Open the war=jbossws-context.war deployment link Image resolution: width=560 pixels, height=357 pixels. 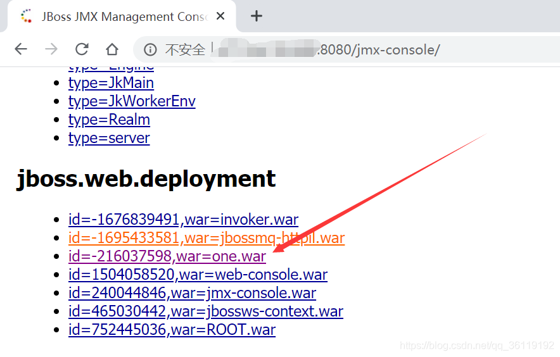[206, 311]
